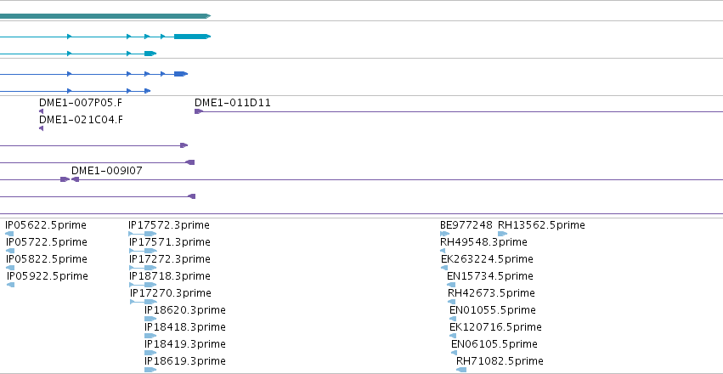This screenshot has height=374, width=723.
Task: Select the EK263224.5prime feature glyph
Action: (444, 268)
